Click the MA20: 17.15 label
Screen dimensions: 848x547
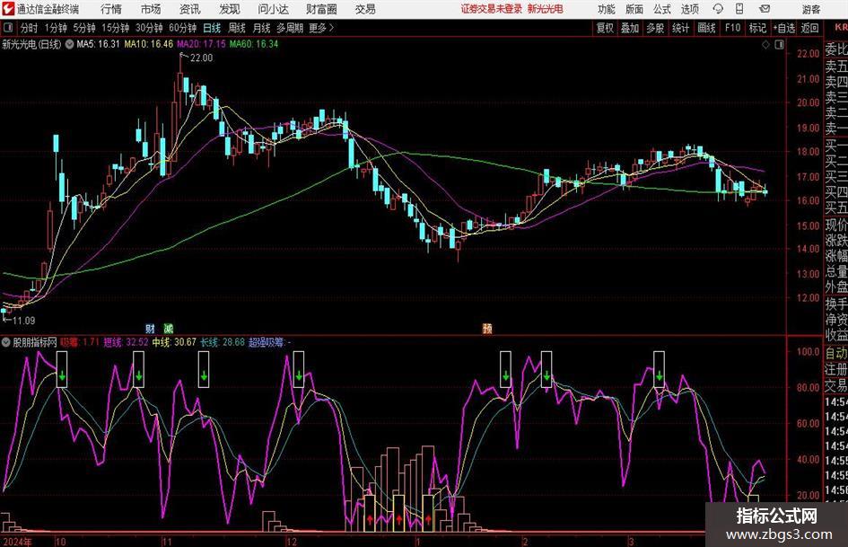201,44
